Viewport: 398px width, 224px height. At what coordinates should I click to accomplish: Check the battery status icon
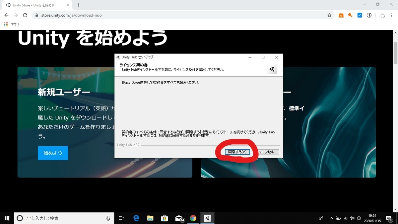(338, 218)
